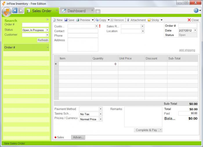Click the add shipping link

[x=187, y=50]
